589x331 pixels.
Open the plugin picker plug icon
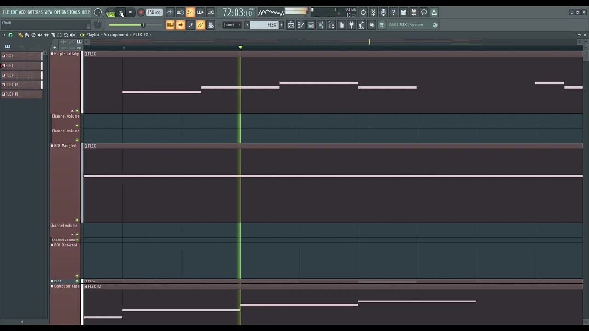352,25
